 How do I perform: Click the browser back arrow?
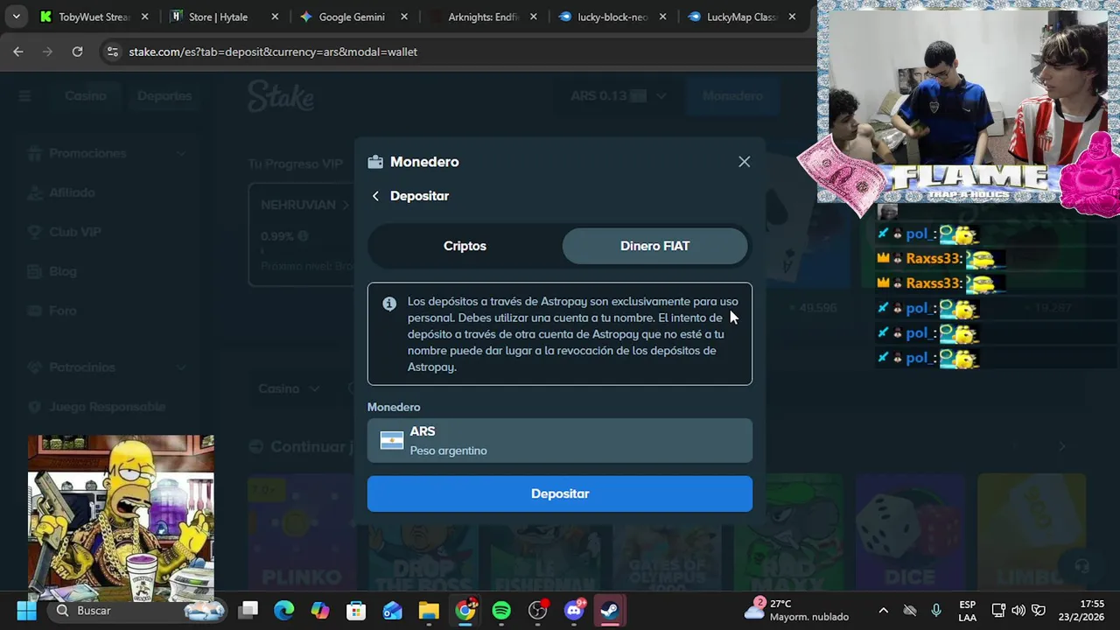pos(18,52)
